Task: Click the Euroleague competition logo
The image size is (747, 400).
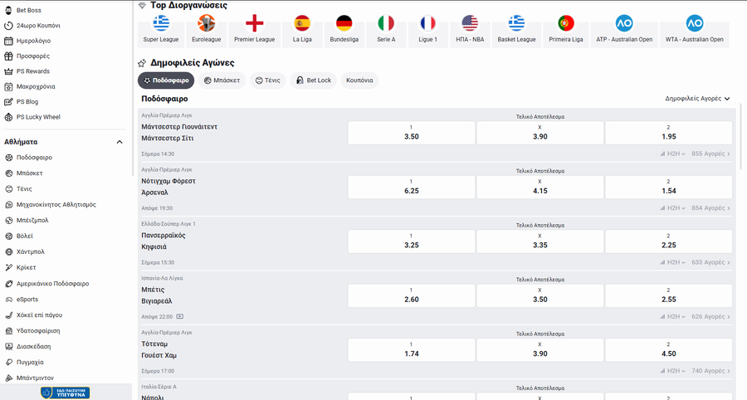Action: coord(206,24)
